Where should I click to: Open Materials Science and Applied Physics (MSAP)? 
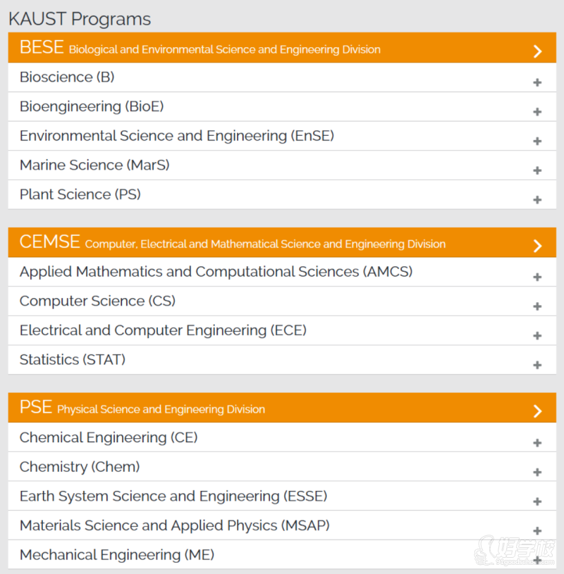[174, 526]
